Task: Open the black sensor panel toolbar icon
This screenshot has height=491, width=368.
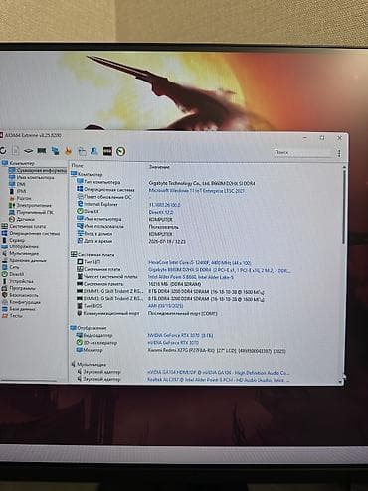Action: (x=107, y=151)
